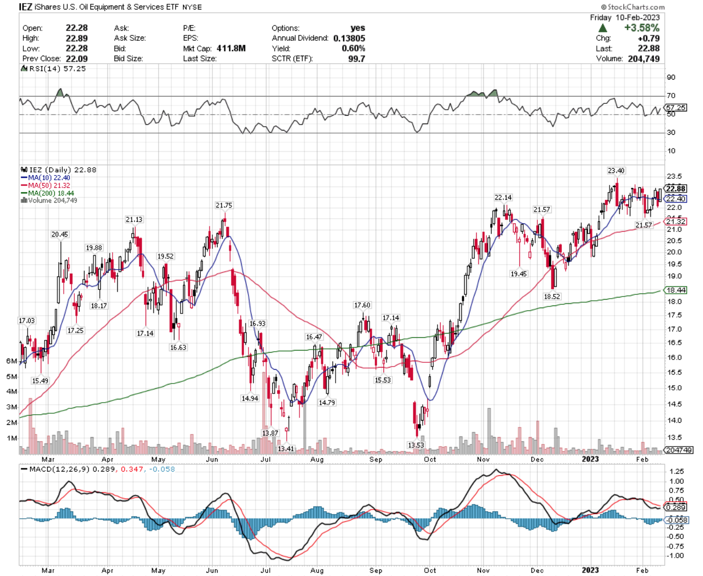Click the 15.49 February low annotation
703x576 pixels.
point(40,381)
